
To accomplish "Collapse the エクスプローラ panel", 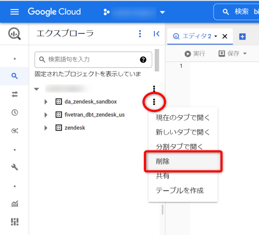I will tap(156, 34).
